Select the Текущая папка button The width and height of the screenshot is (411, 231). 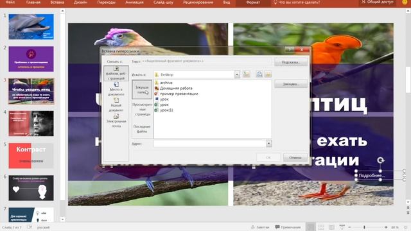(x=142, y=90)
